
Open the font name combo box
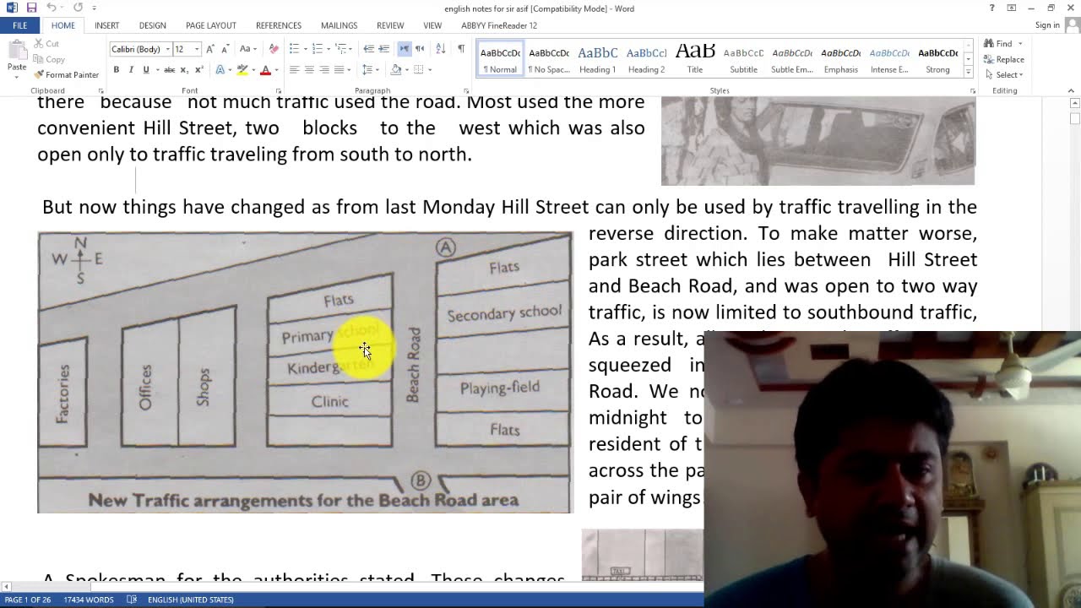tap(140, 49)
